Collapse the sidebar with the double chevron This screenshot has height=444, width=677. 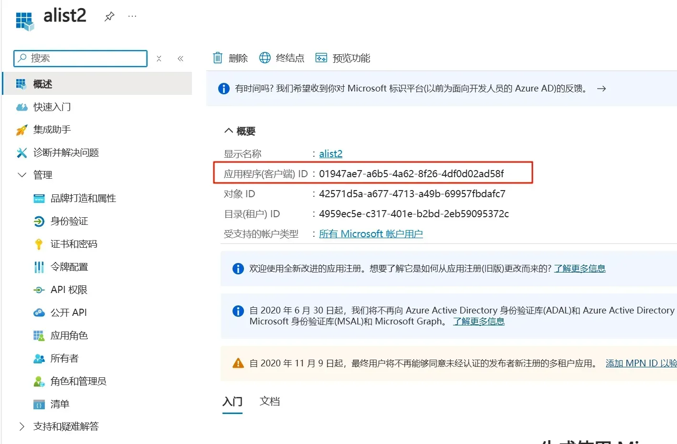[x=180, y=59]
